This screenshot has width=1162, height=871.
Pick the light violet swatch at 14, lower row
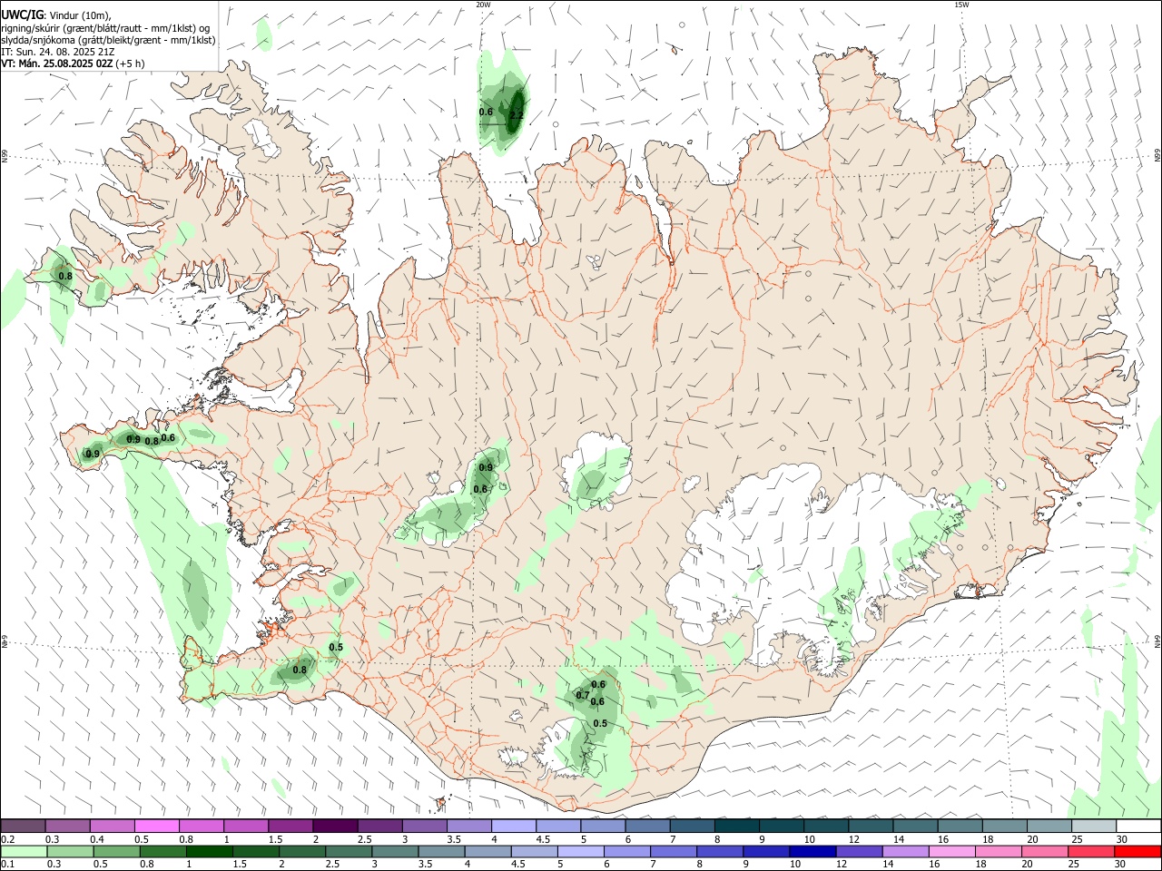(905, 852)
